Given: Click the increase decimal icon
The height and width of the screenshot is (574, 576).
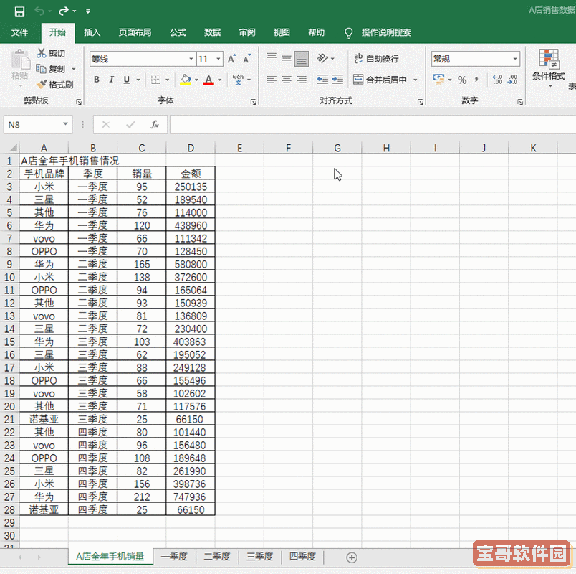Looking at the screenshot, I should (x=497, y=80).
